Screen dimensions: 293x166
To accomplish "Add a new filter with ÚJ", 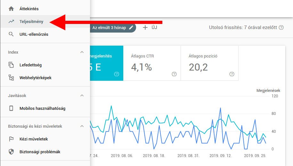I will point(150,27).
